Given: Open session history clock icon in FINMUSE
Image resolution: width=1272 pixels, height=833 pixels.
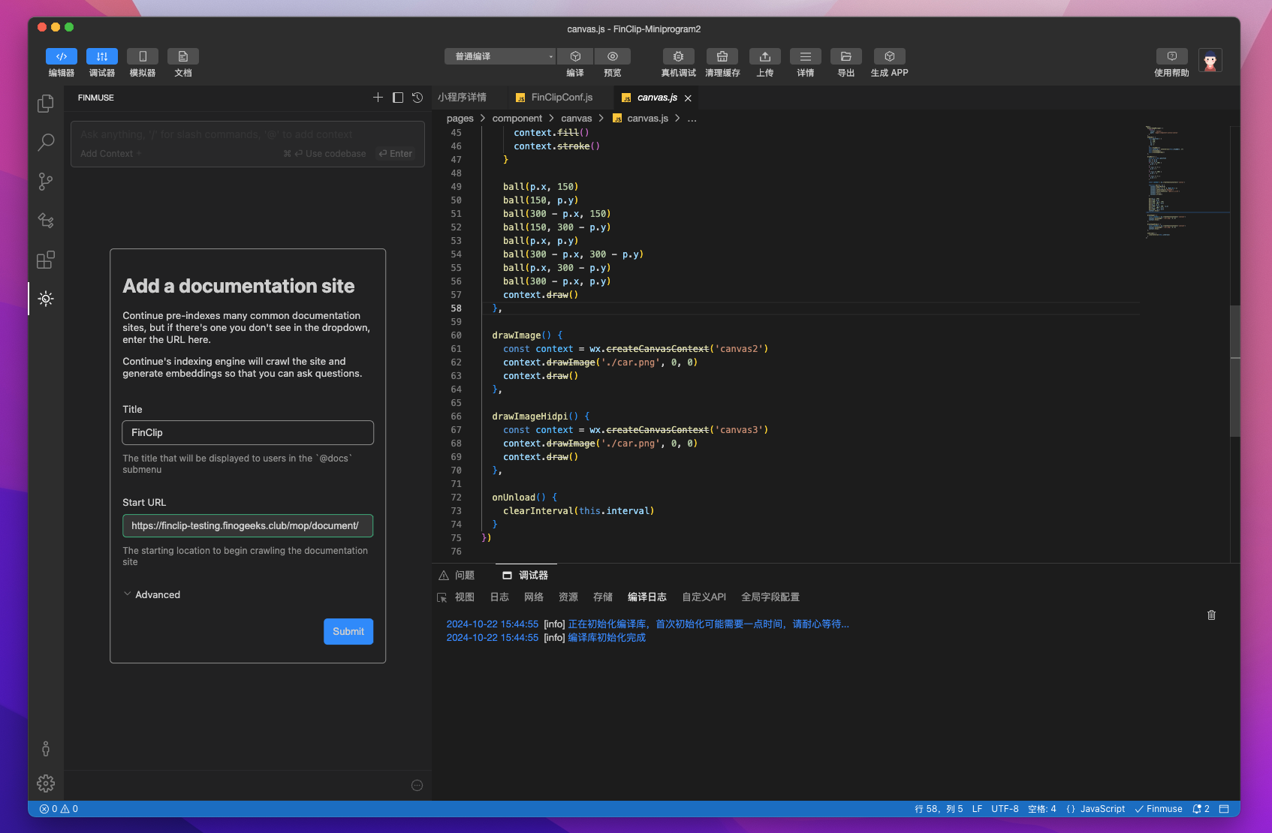Looking at the screenshot, I should pos(417,98).
